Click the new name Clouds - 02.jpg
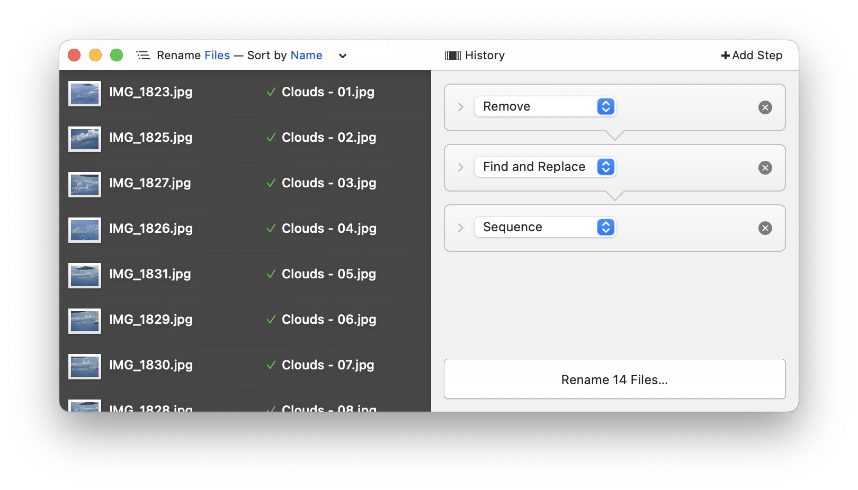This screenshot has width=858, height=490. tap(329, 138)
